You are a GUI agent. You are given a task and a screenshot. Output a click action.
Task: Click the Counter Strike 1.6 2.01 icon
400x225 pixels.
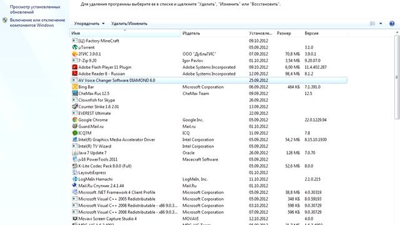pyautogui.click(x=75, y=107)
